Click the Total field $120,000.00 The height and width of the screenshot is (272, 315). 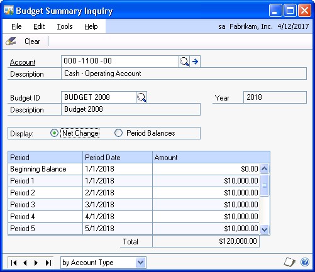point(206,241)
